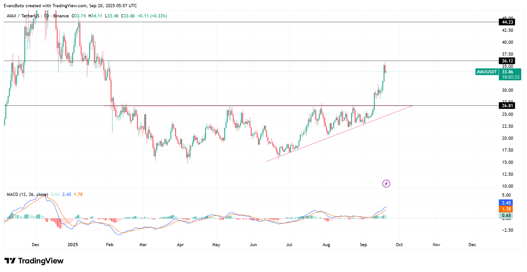This screenshot has height=272, width=527.
Task: Click the 36.12 price level label
Action: coord(507,61)
